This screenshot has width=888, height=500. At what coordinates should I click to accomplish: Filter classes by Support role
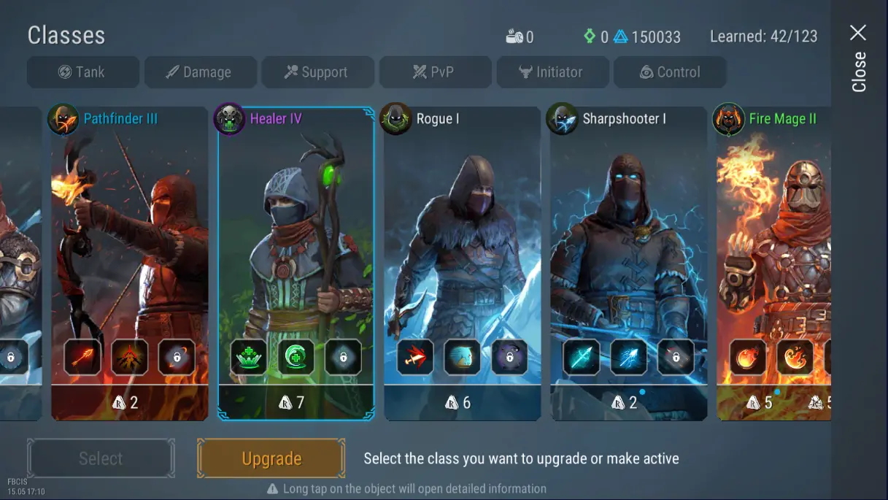[318, 72]
